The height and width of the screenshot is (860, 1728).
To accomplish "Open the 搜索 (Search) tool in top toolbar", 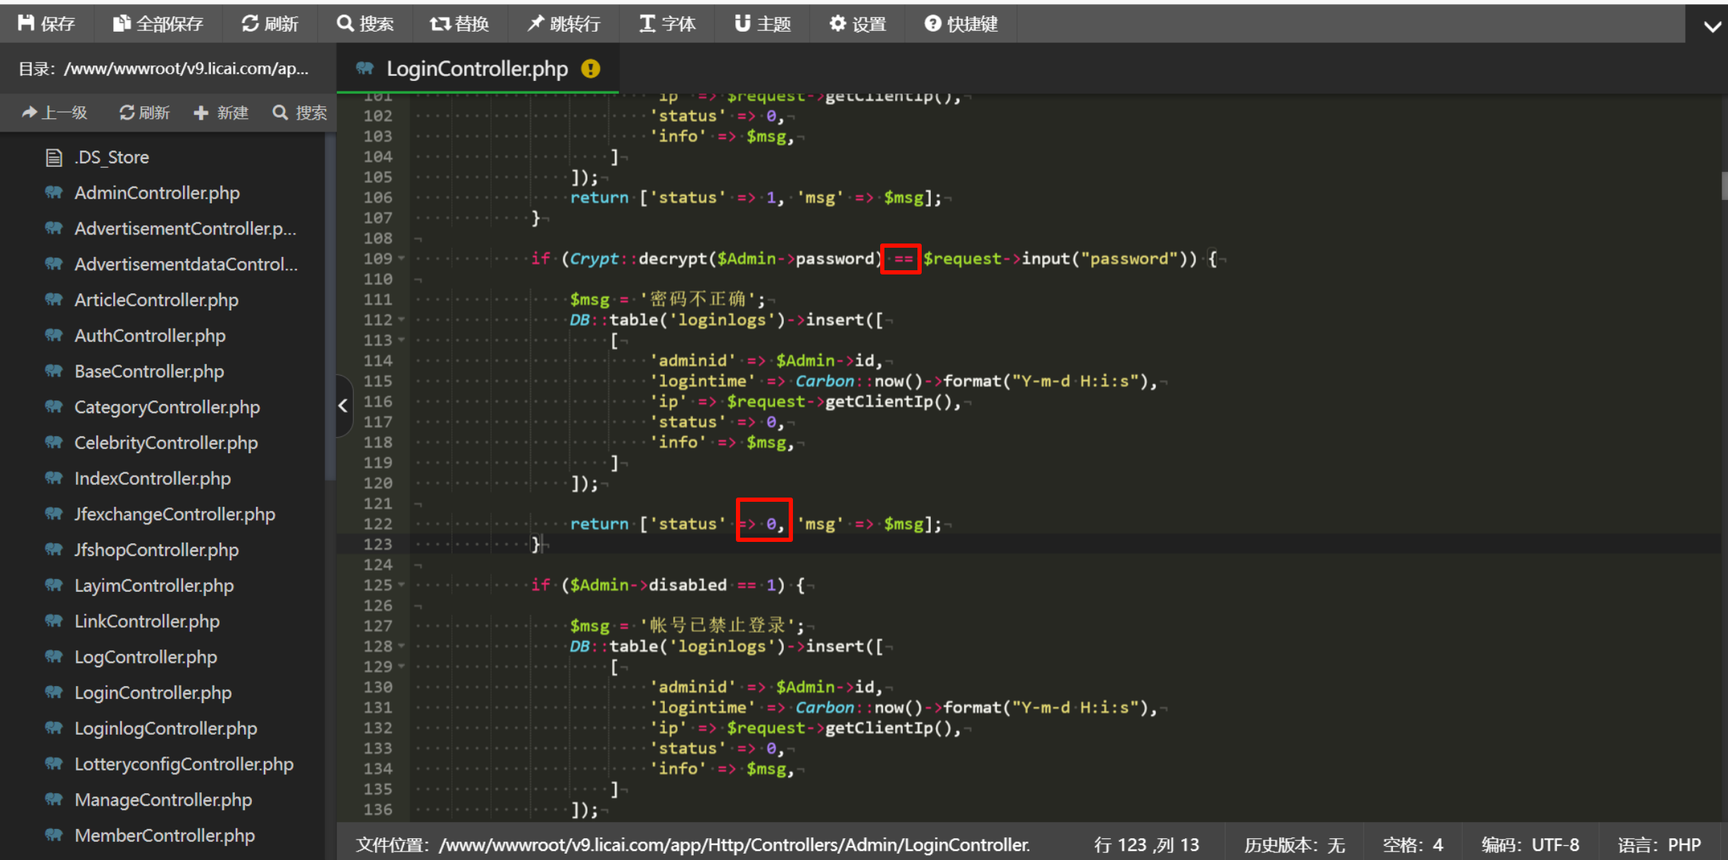I will (x=365, y=24).
